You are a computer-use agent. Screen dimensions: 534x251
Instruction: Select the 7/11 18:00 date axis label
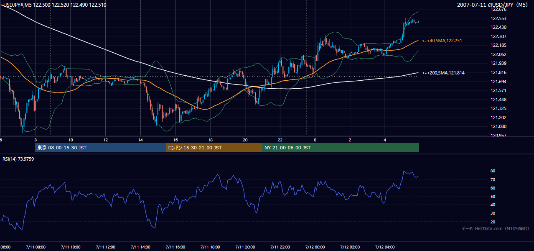[x=210, y=247]
